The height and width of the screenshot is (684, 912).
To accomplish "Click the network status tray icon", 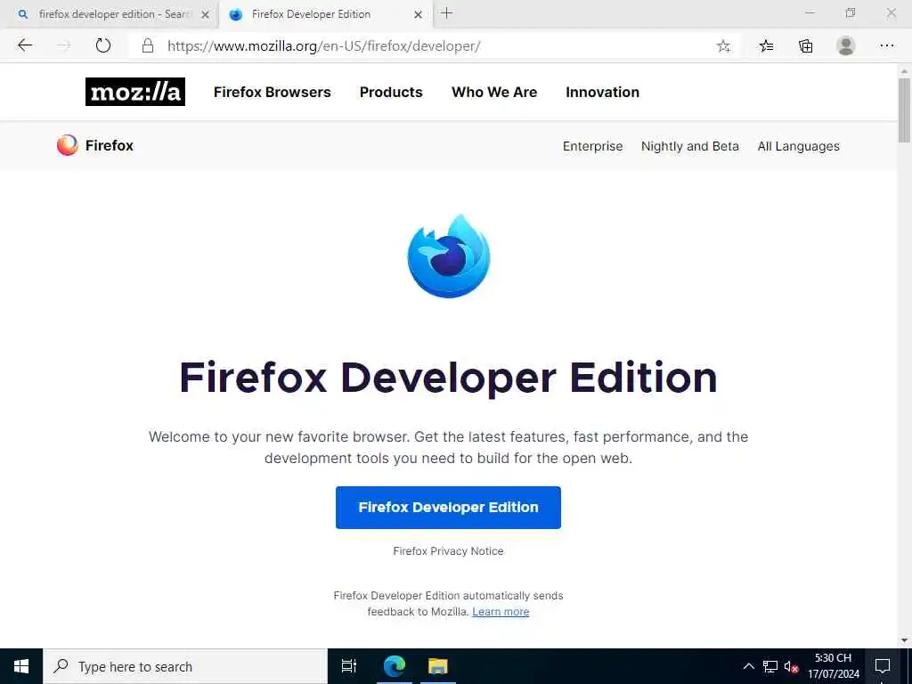I will [x=770, y=666].
